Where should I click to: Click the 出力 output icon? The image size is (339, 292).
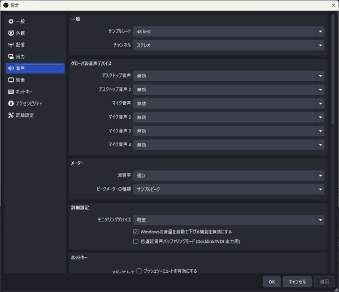pyautogui.click(x=11, y=56)
